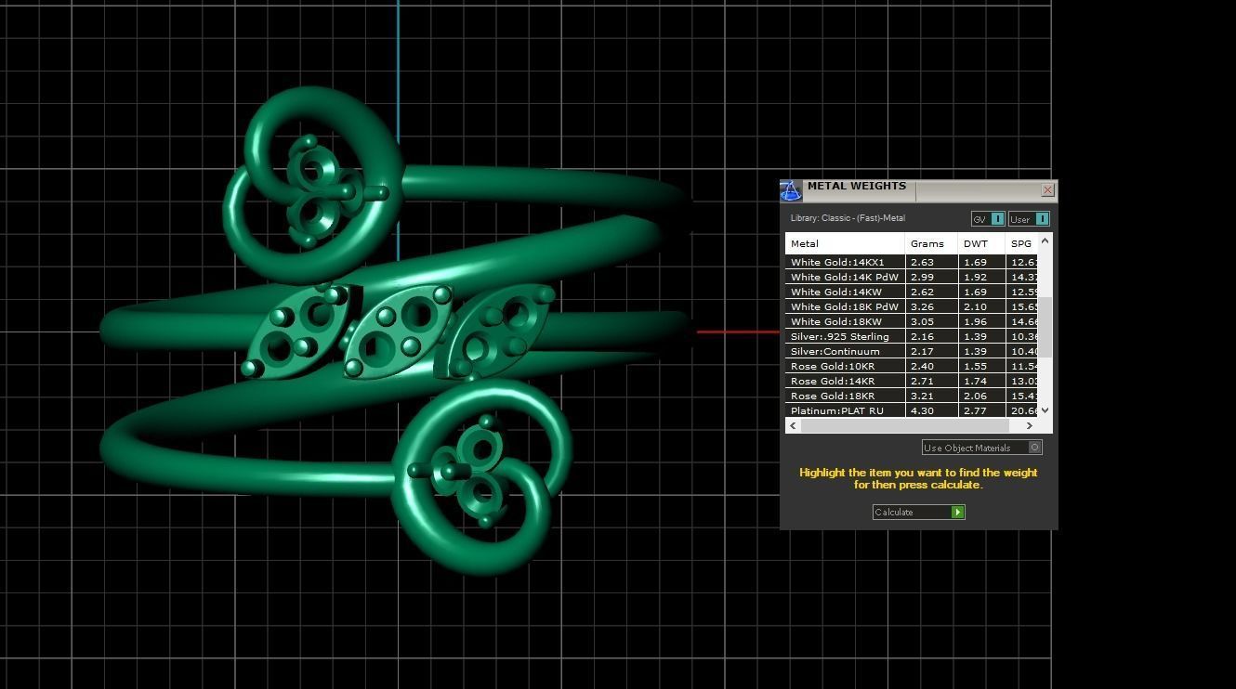Sort by the DWT column header
The width and height of the screenshot is (1236, 689).
(981, 243)
